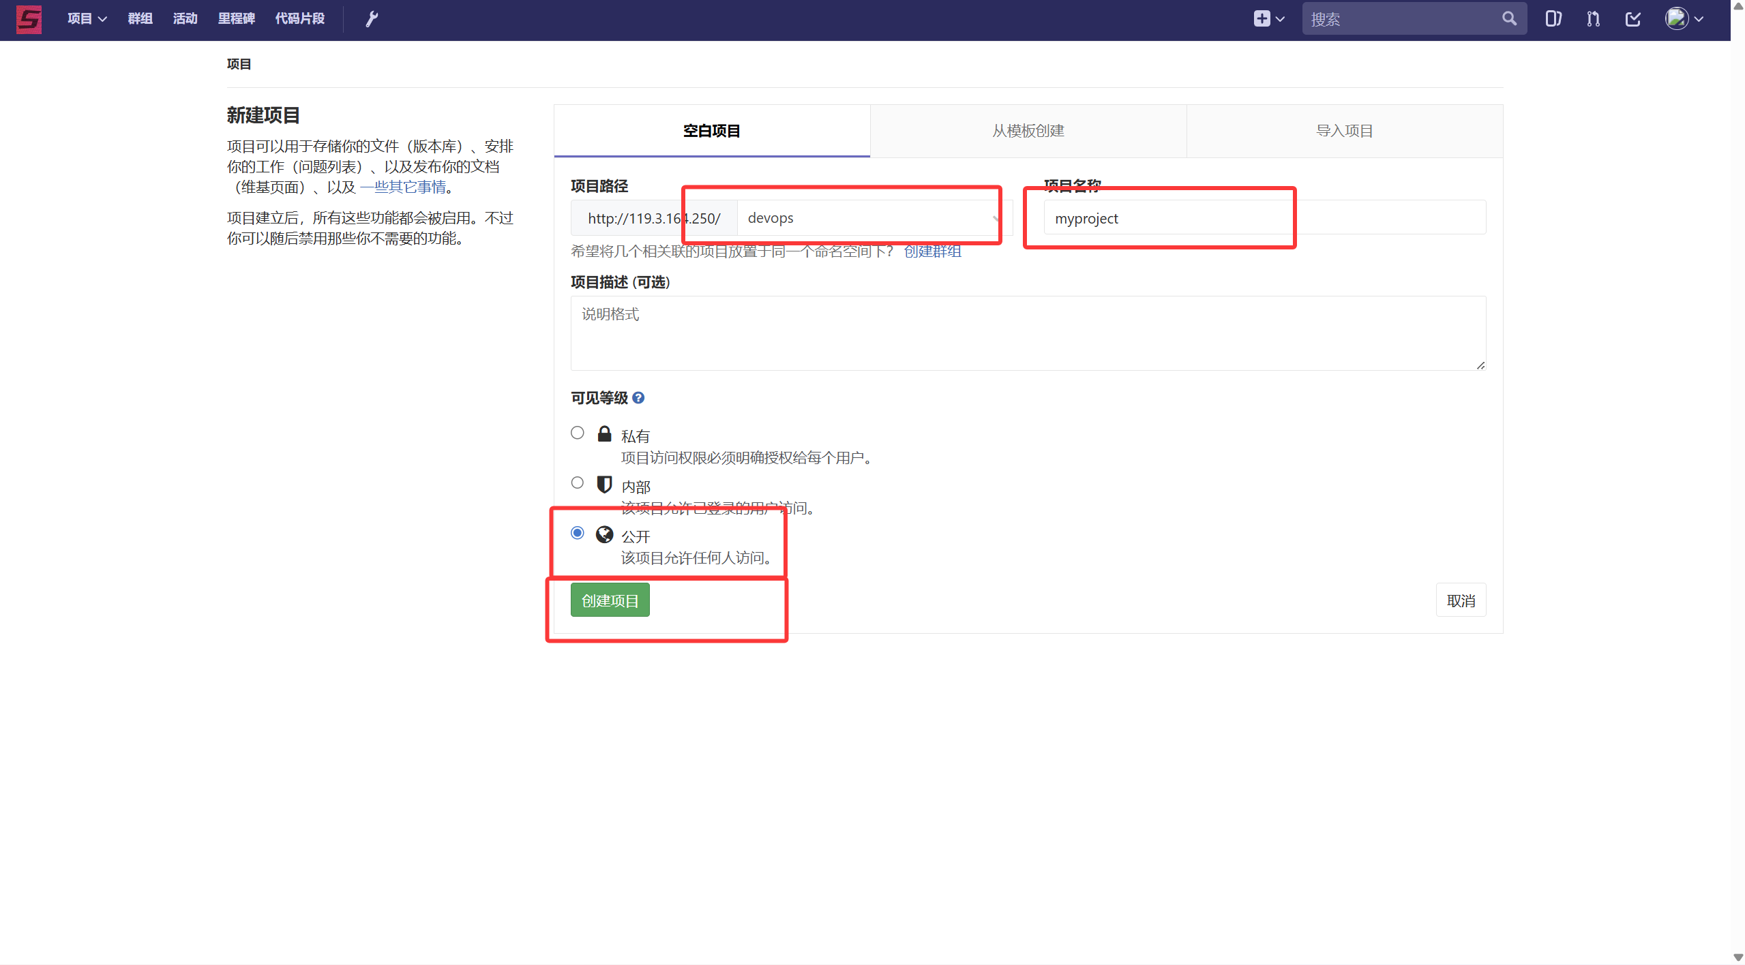
Task: Follow the 创建群组 link
Action: click(x=933, y=251)
